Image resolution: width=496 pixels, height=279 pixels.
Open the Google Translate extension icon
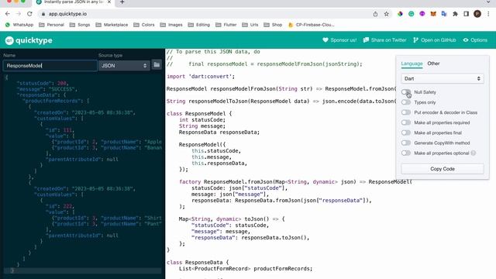[444, 14]
